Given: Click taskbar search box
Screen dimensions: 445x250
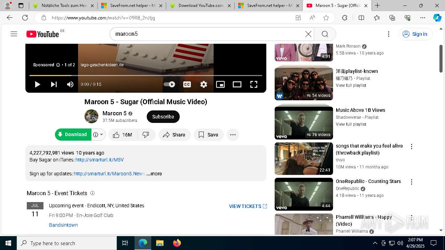Looking at the screenshot, I should [67, 243].
